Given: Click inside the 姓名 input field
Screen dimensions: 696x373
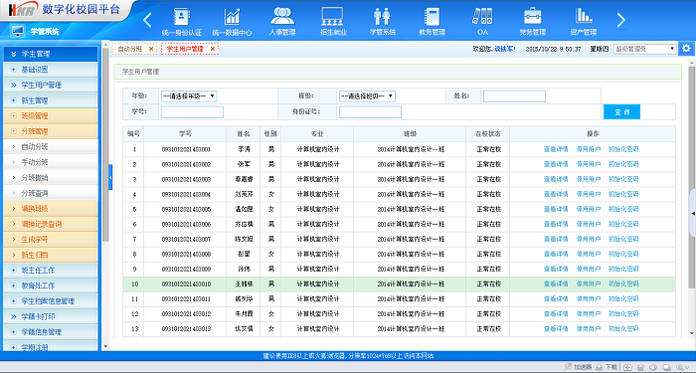Looking at the screenshot, I should pyautogui.click(x=514, y=95).
